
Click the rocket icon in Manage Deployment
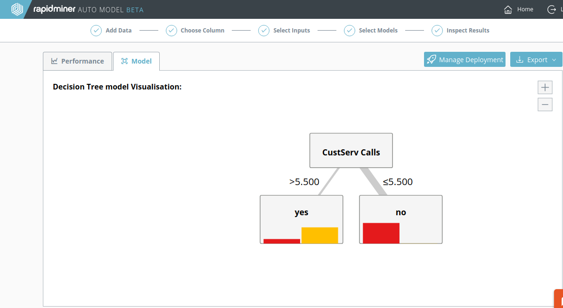point(431,60)
